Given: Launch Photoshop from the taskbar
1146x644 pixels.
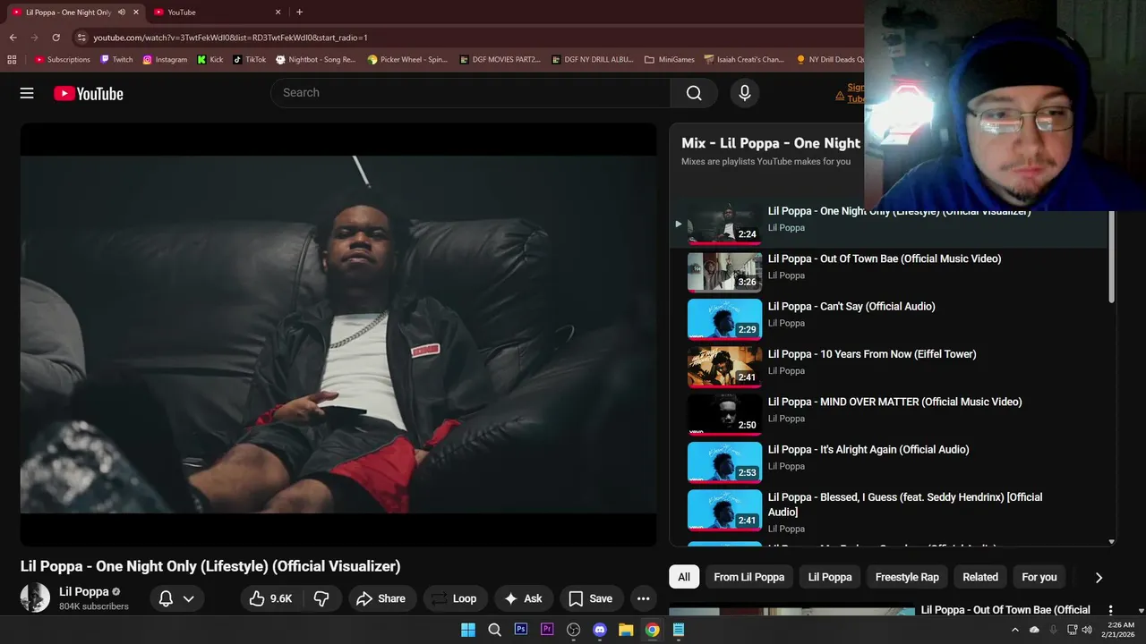Looking at the screenshot, I should coord(520,630).
